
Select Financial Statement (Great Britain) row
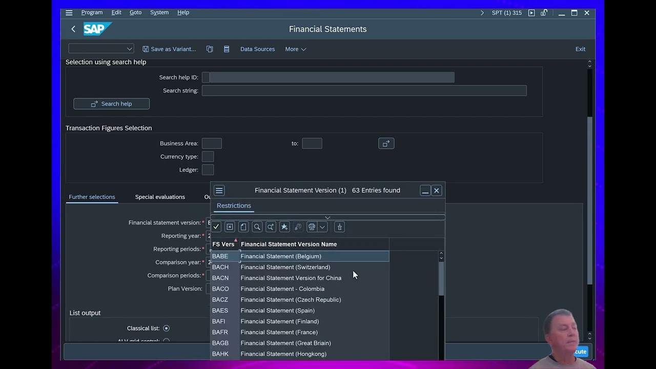tap(300, 343)
